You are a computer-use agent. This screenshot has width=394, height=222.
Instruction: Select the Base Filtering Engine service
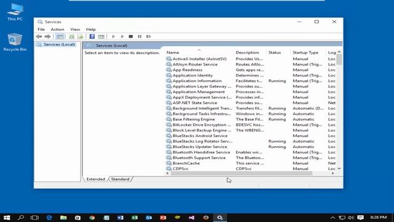tap(193, 119)
